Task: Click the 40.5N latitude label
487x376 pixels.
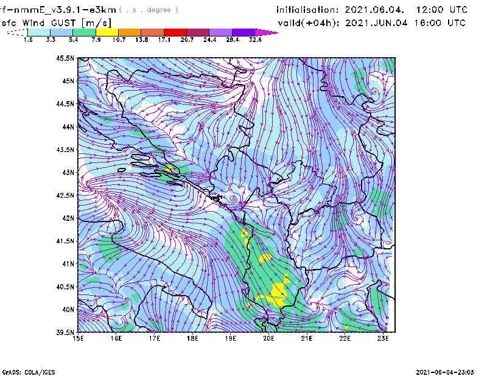Action: pos(65,287)
